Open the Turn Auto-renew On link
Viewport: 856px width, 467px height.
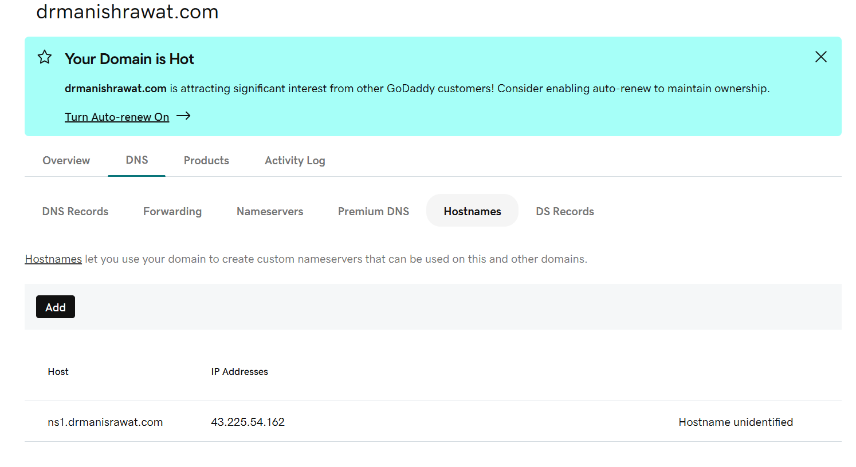(x=117, y=117)
